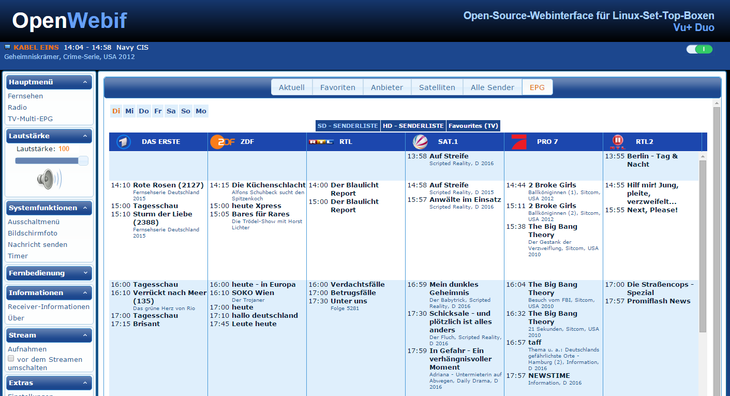This screenshot has height=396, width=730.
Task: Click the EPG grid inner scrollbar
Action: click(703, 246)
